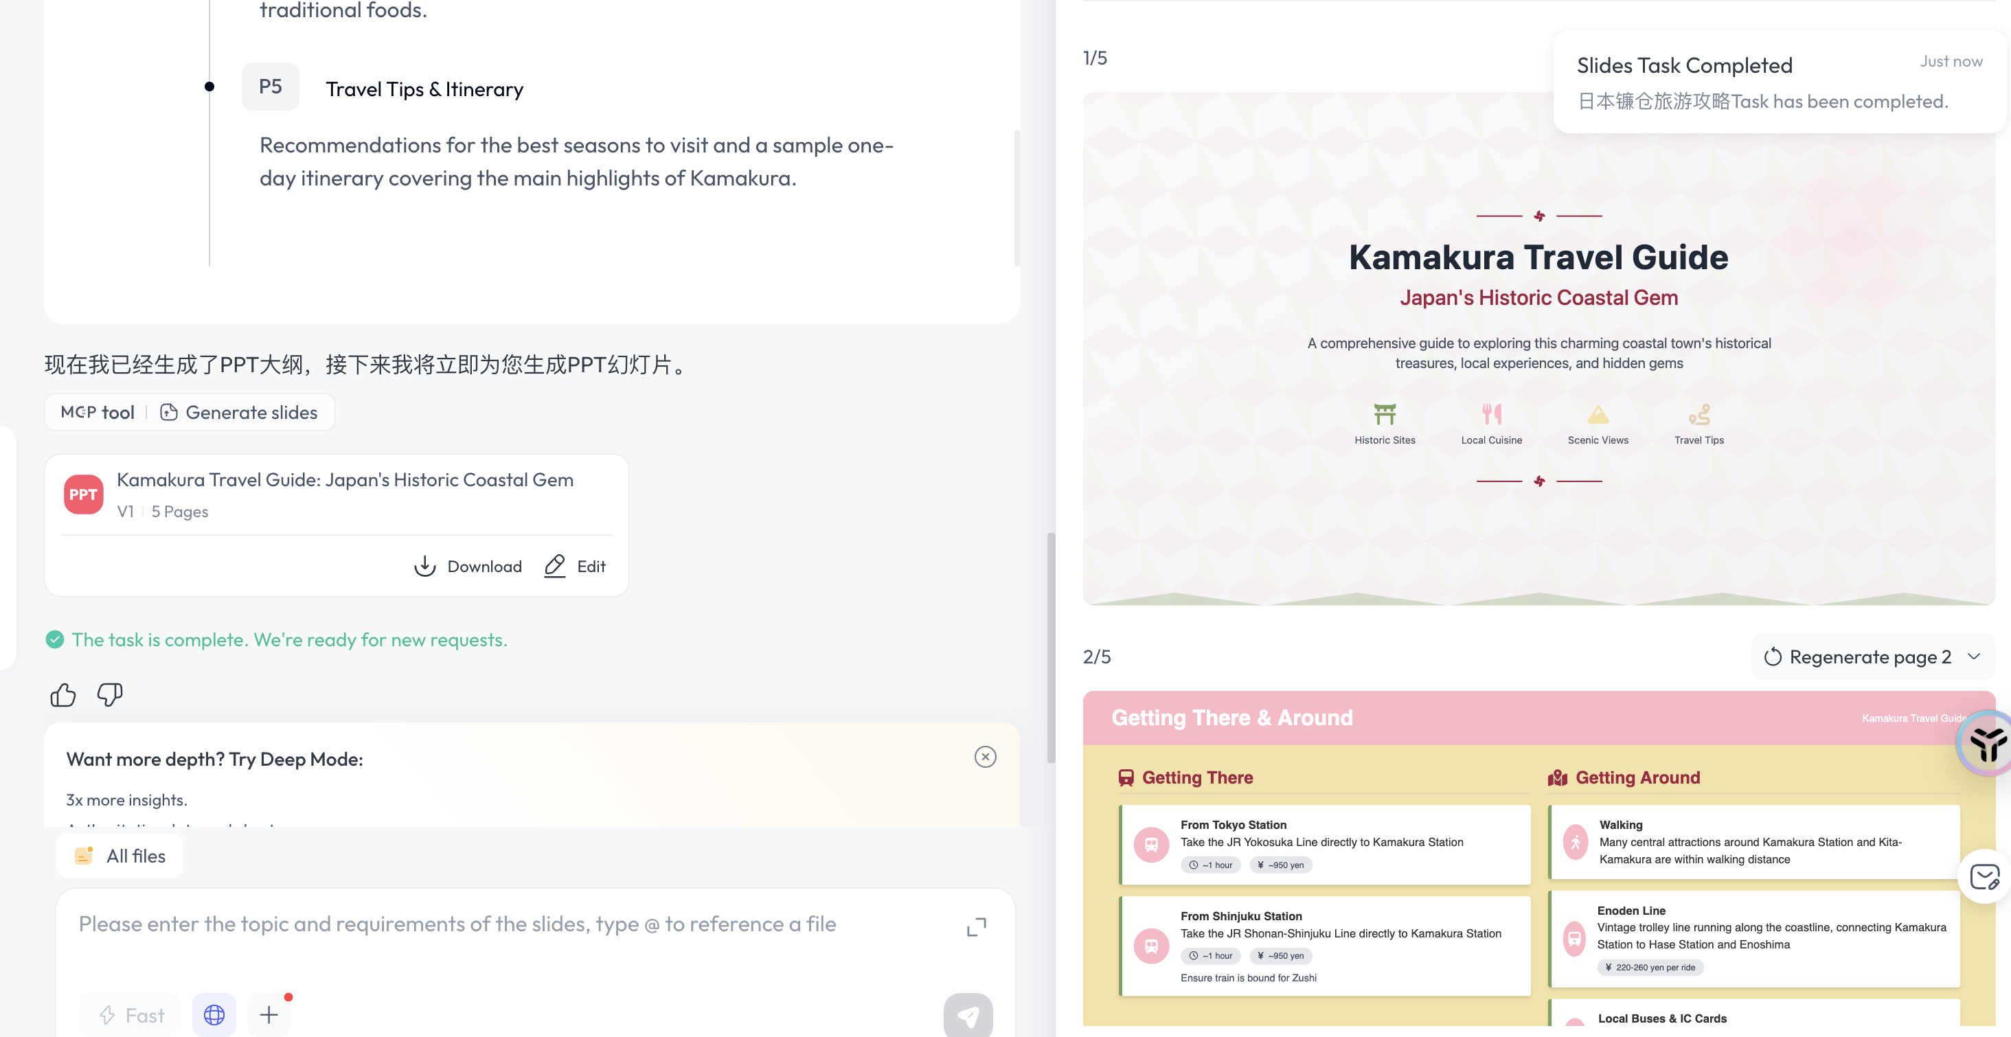Click the plus attachment icon
This screenshot has height=1037, width=2011.
(x=269, y=1014)
